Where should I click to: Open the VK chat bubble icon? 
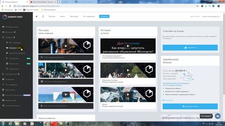tap(218, 116)
